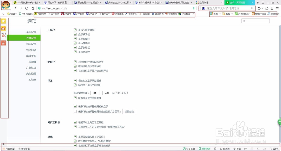Click the 登录管家 extension icon
Viewport: 281px width, 151px height.
pyautogui.click(x=273, y=13)
